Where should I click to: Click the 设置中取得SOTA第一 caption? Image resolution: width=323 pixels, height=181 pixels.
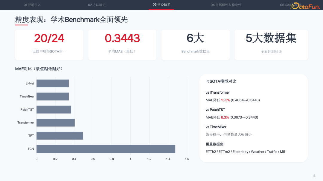click(49, 51)
